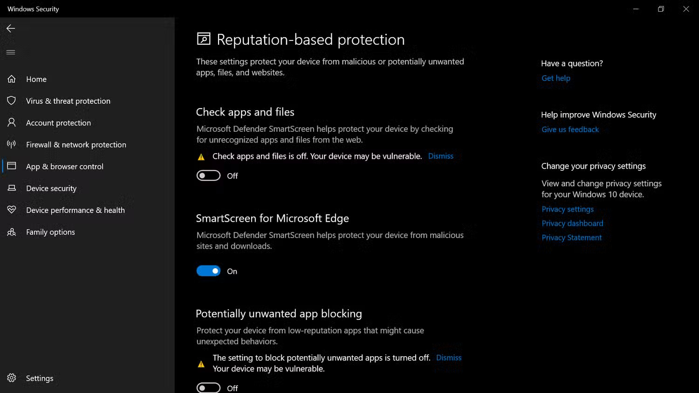Image resolution: width=699 pixels, height=393 pixels.
Task: Click the Home house icon
Action: (12, 79)
